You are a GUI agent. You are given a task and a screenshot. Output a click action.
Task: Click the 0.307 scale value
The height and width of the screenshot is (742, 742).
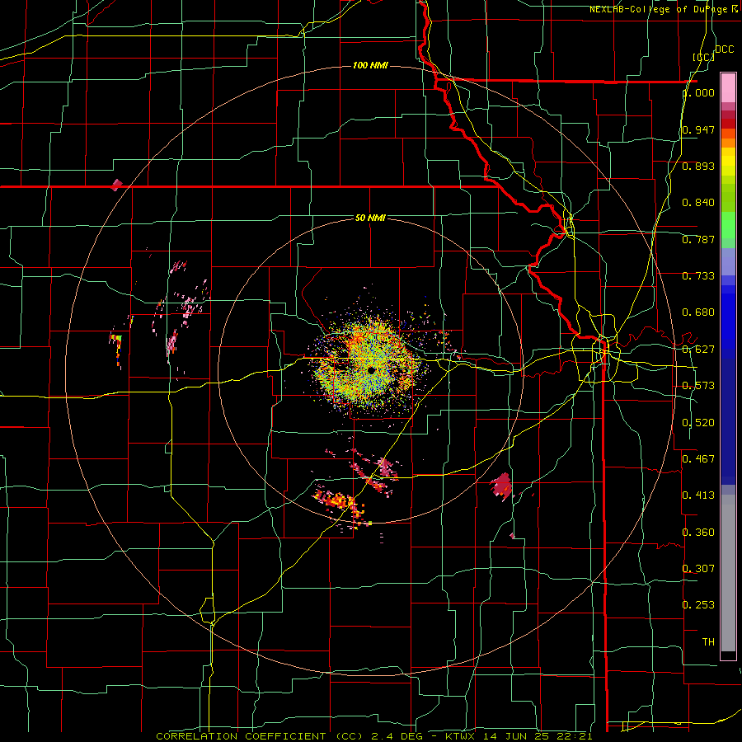pyautogui.click(x=698, y=568)
